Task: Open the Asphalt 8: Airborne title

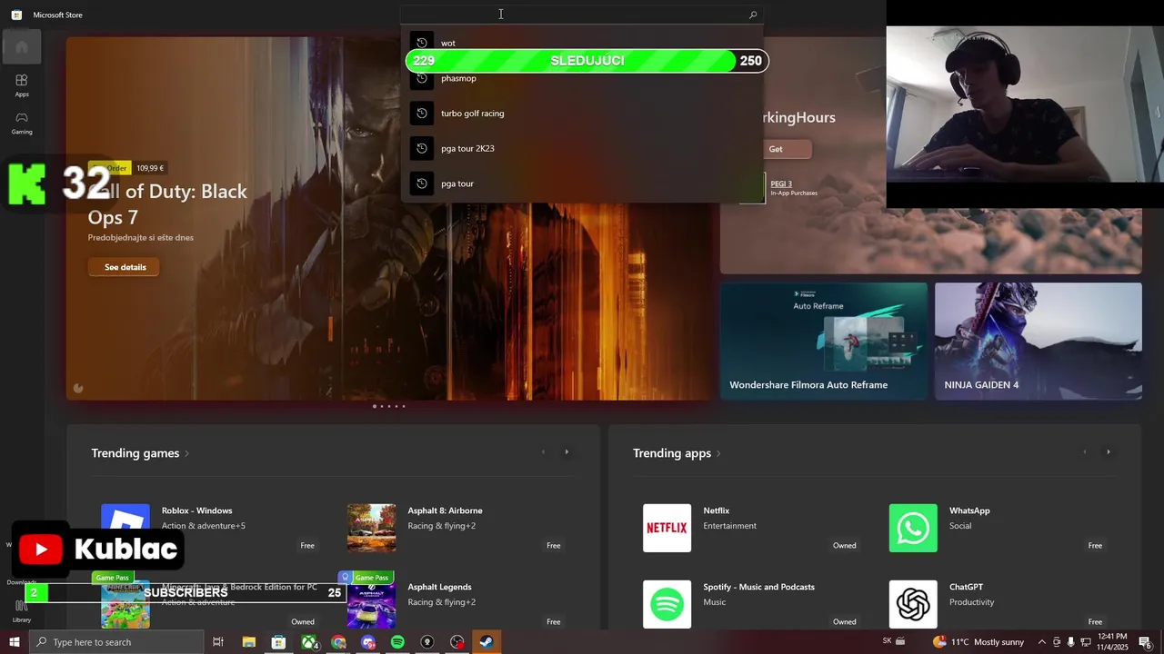Action: coord(445,510)
